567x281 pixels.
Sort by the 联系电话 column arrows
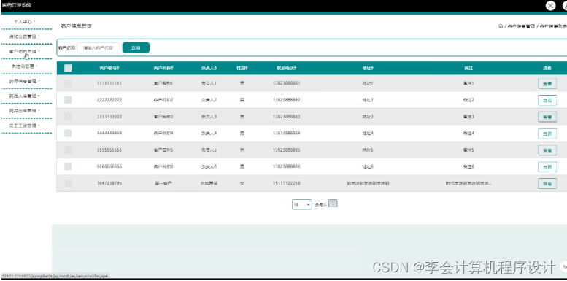click(x=295, y=69)
